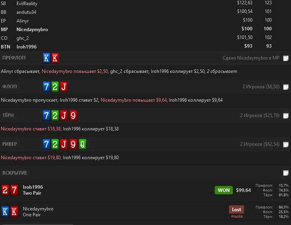
Task: Open the note icon on РИВЕР row
Action: click(286, 144)
